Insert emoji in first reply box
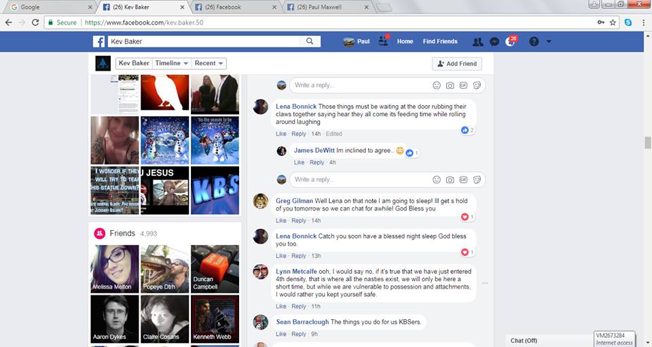The height and width of the screenshot is (347, 652). pos(437,86)
